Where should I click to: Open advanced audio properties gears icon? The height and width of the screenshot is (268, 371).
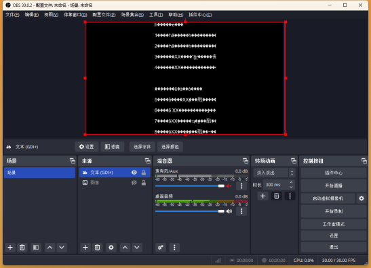click(161, 248)
